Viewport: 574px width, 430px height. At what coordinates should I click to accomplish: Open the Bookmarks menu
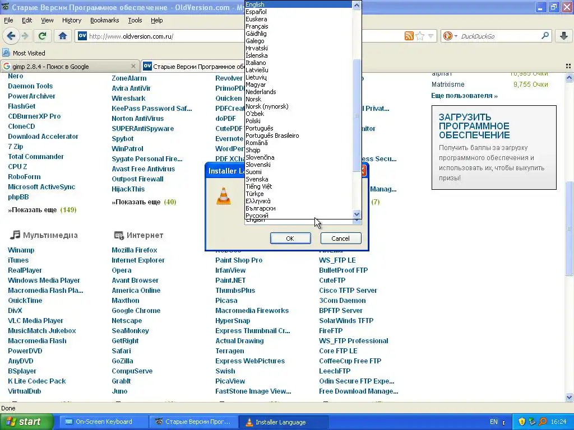point(104,20)
